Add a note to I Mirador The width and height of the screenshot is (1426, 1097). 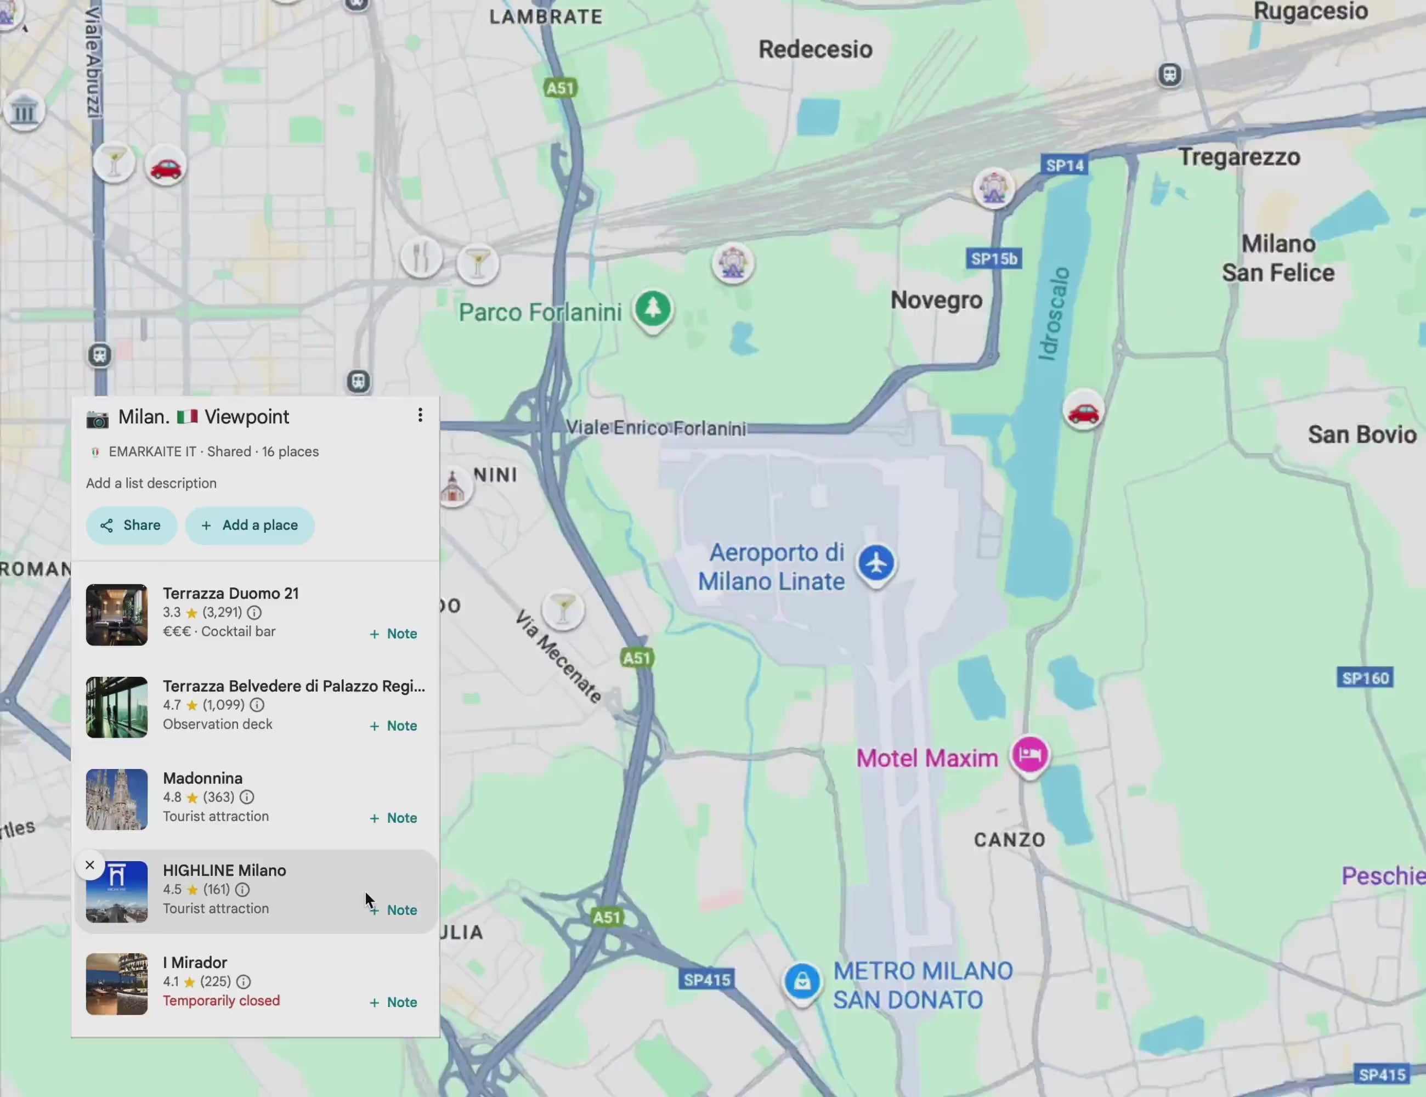click(392, 1002)
